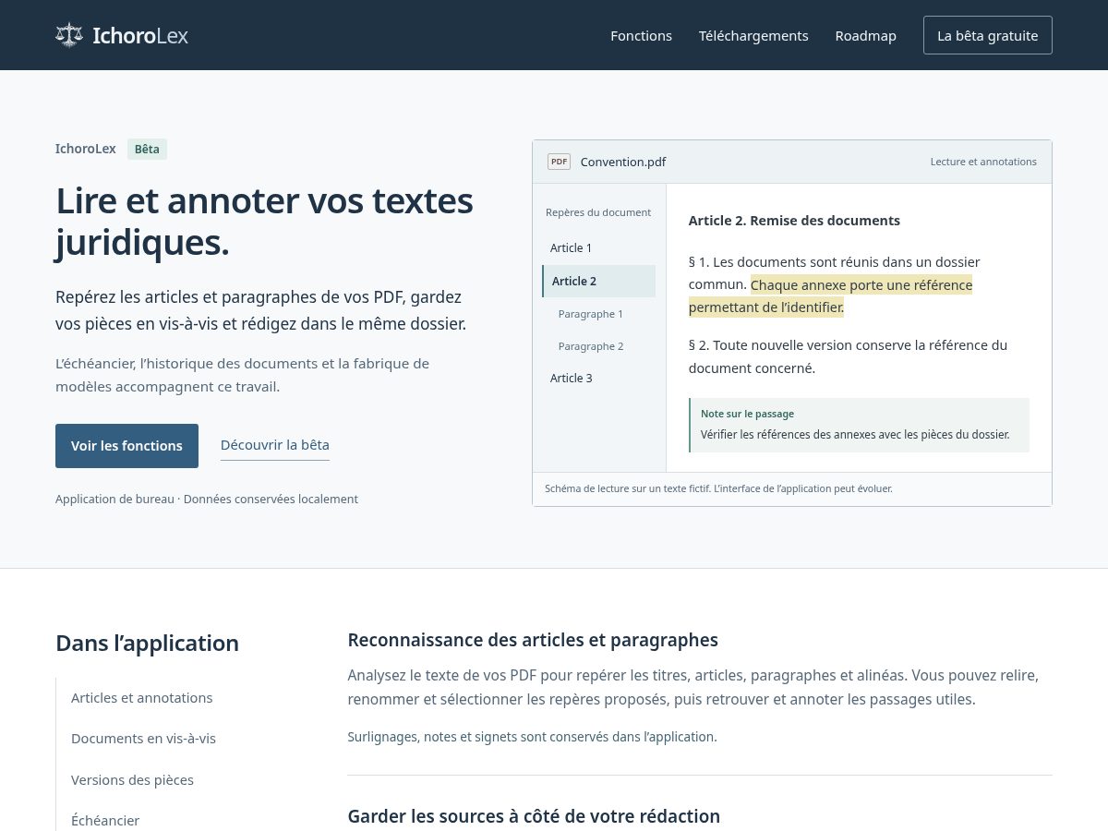Viewport: 1108px width, 831px height.
Task: Click the IchoroLex brand name in header
Action: point(140,36)
